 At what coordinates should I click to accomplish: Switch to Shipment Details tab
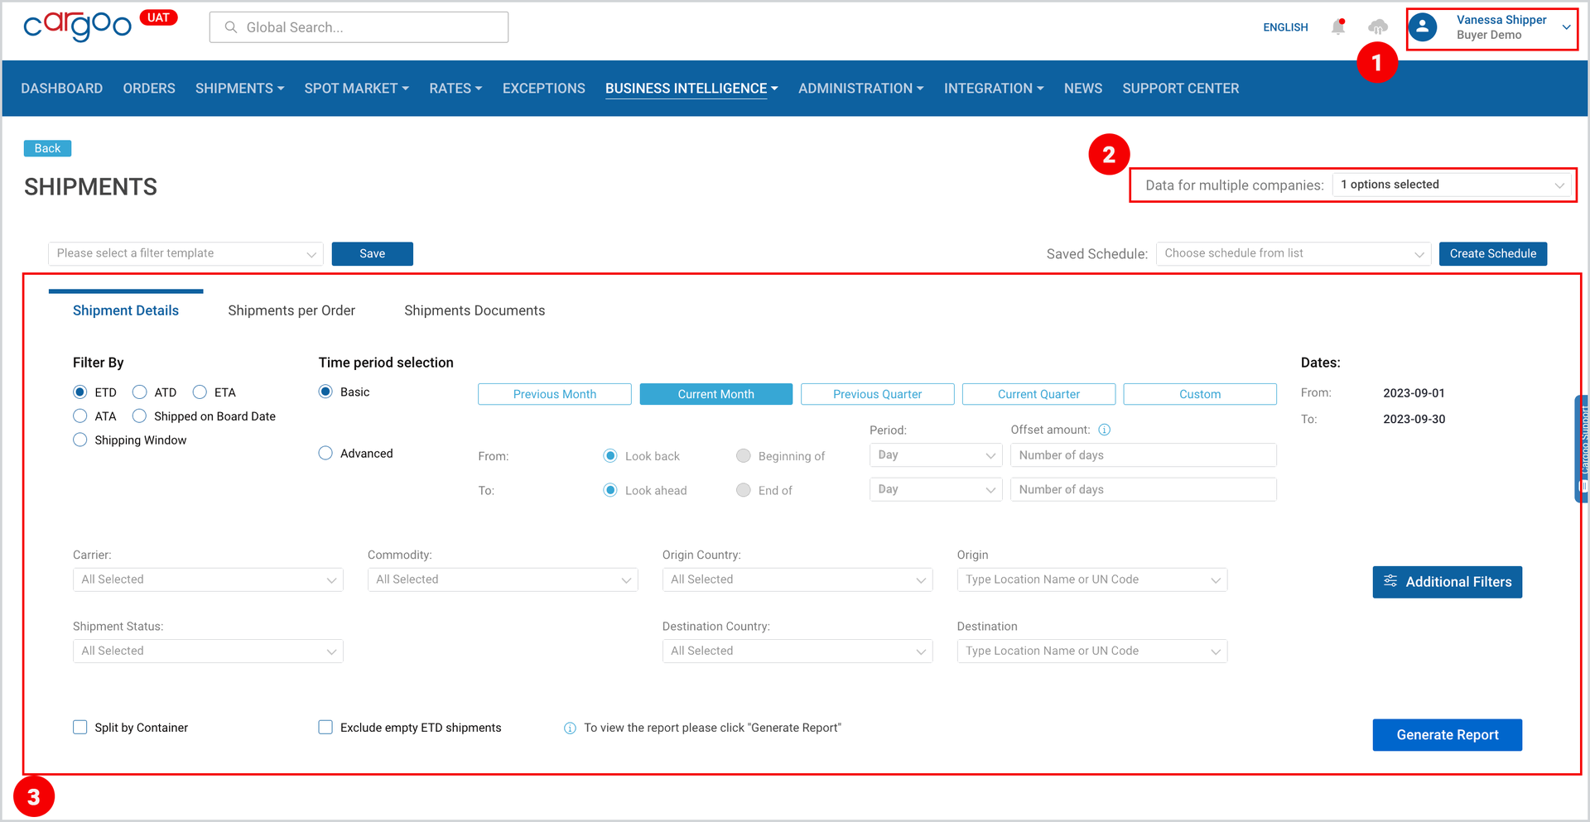pyautogui.click(x=126, y=310)
